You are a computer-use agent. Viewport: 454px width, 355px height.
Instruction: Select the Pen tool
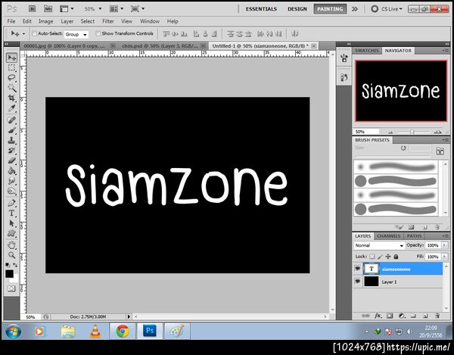[11, 203]
